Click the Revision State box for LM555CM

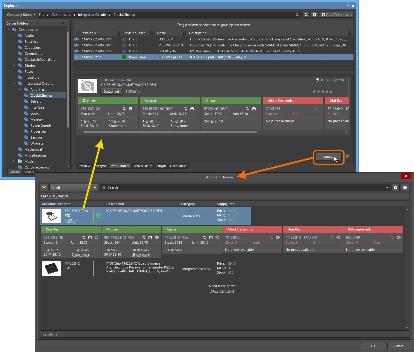[x=124, y=39]
